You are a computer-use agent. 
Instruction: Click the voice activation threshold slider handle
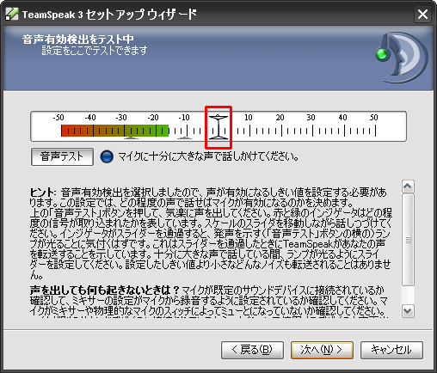click(218, 127)
